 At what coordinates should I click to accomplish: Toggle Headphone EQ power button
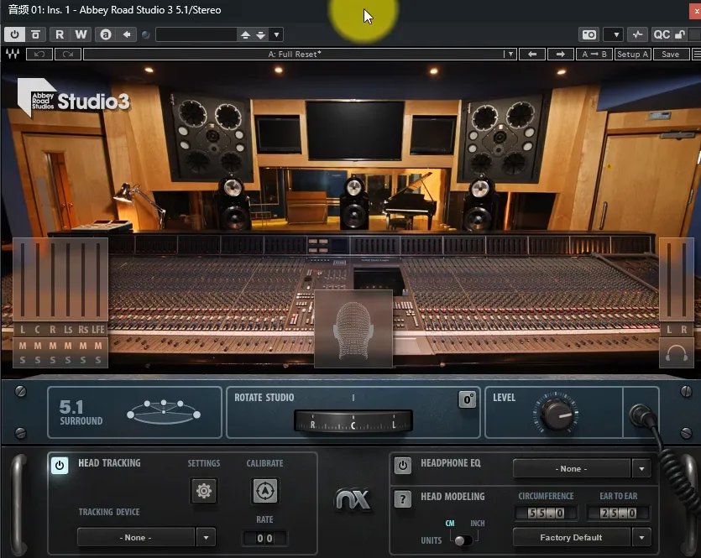(x=403, y=465)
